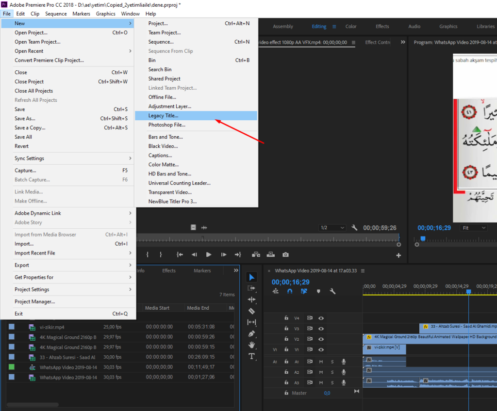
Task: Open the 1/2 playback resolution dropdown
Action: point(332,228)
